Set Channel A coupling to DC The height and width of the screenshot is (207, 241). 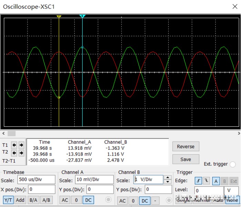tap(88, 200)
